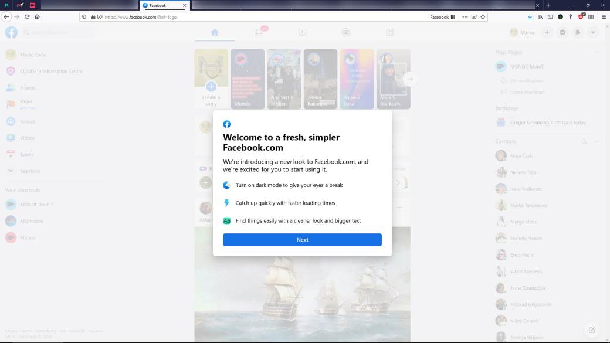Open the Messenger icon in top bar
This screenshot has width=610, height=343.
[562, 33]
